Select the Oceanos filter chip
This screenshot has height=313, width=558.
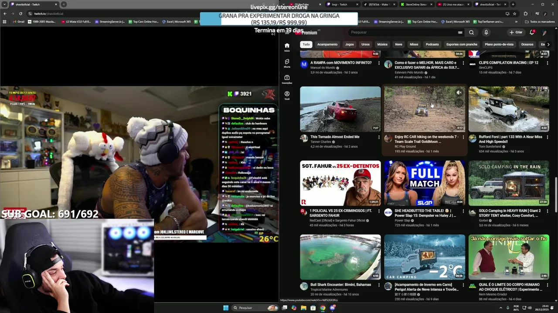click(x=527, y=44)
